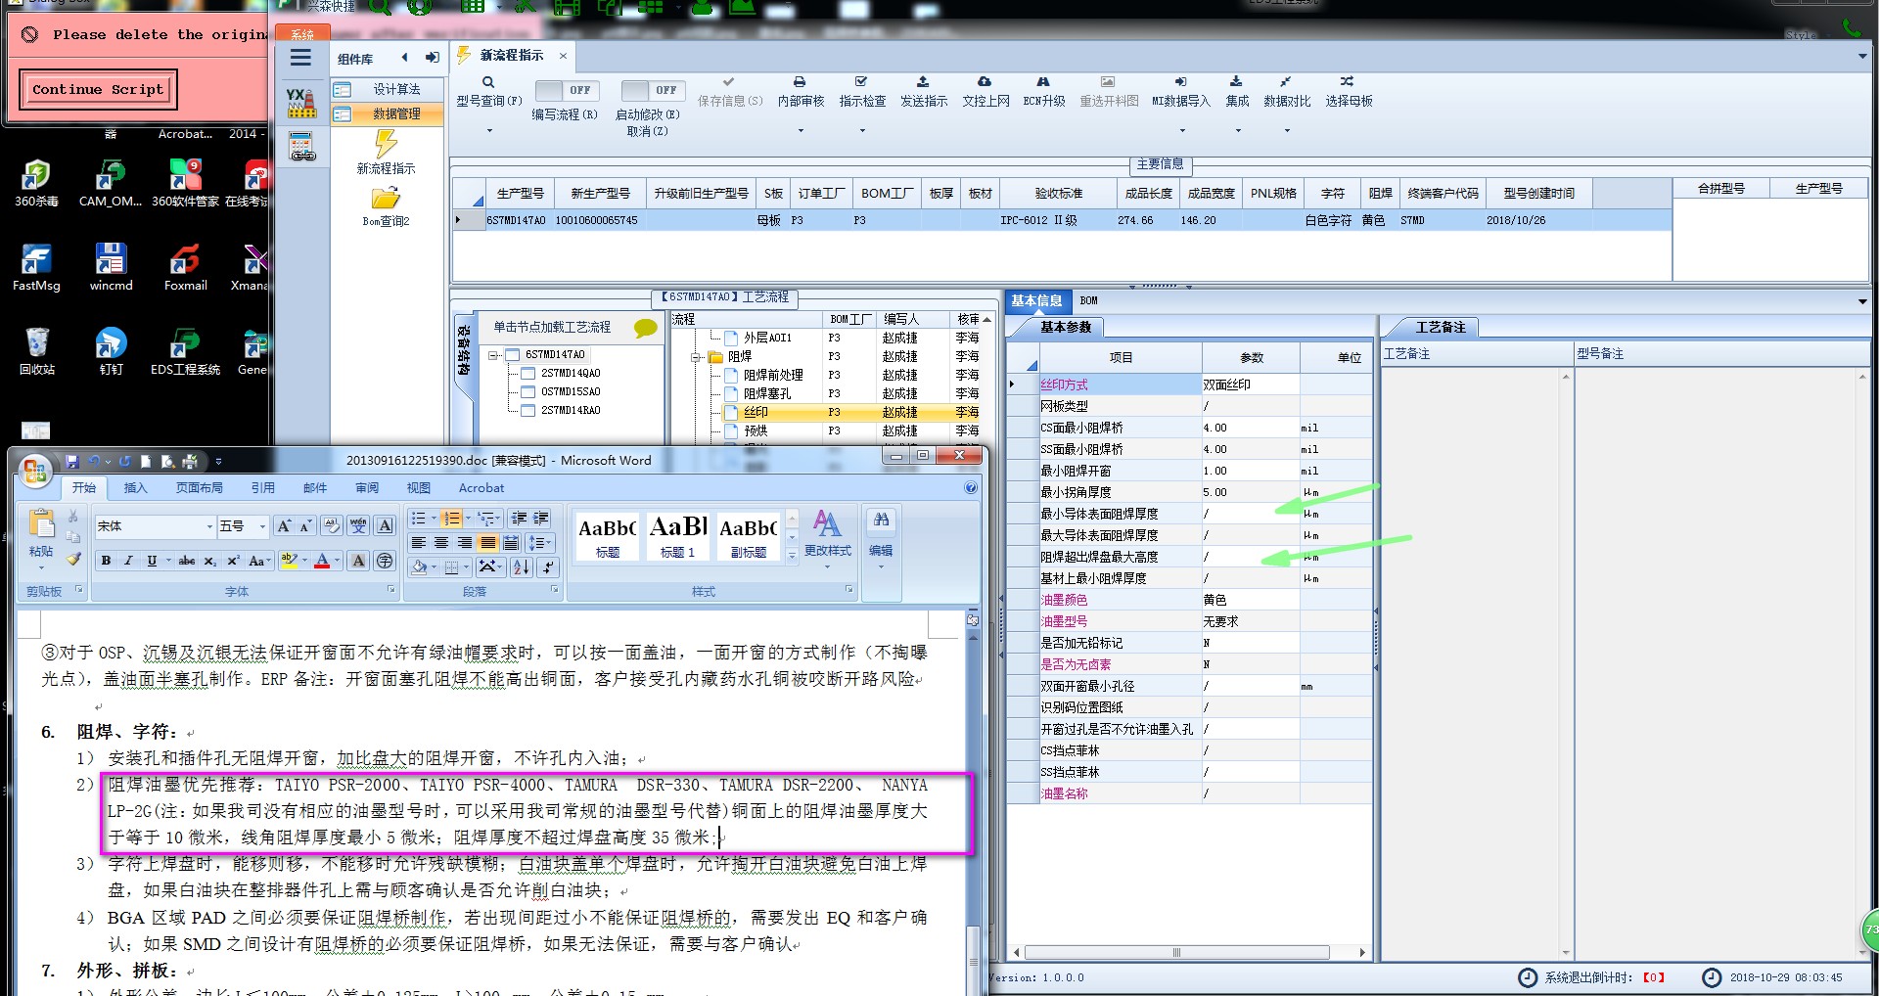Click the 型号查询 search icon

tap(488, 82)
